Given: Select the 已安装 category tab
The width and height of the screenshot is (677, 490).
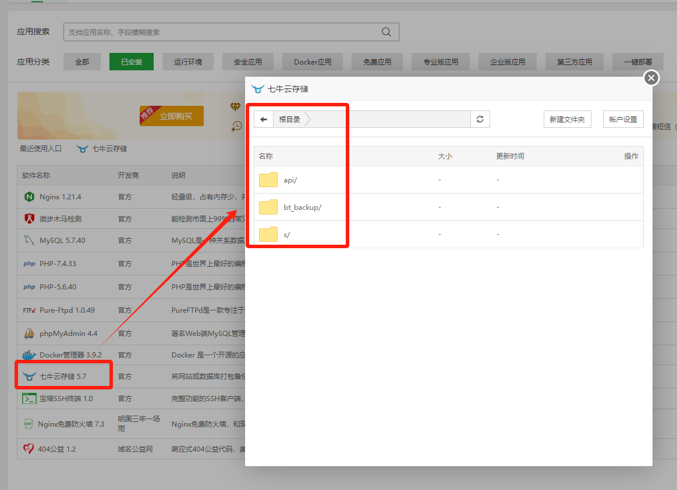Looking at the screenshot, I should (x=132, y=62).
